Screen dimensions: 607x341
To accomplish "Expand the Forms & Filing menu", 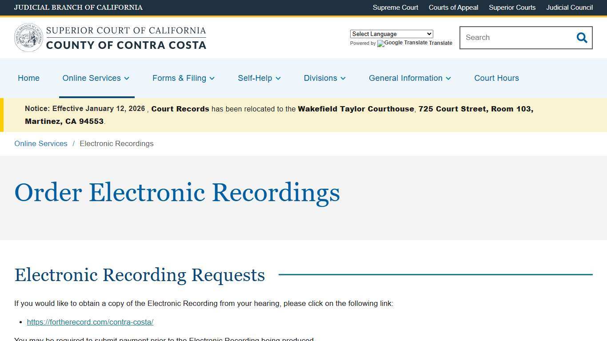I will pos(183,78).
